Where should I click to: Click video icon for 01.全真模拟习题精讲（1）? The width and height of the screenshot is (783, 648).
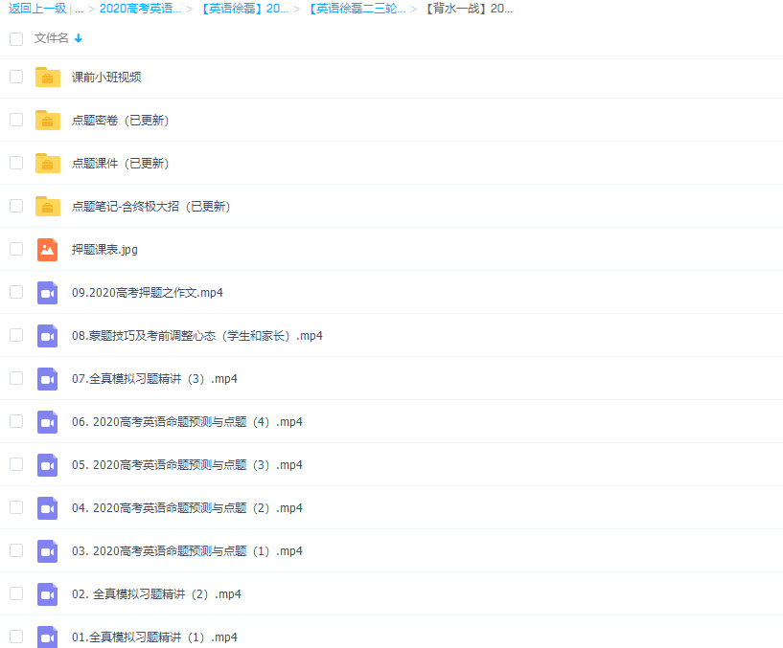coord(48,637)
